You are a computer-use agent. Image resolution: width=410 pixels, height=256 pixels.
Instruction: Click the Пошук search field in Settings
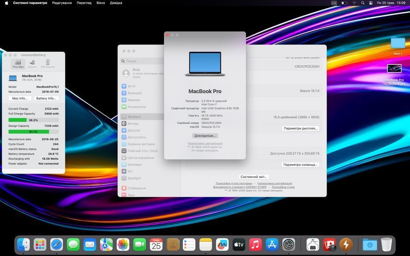[x=142, y=61]
